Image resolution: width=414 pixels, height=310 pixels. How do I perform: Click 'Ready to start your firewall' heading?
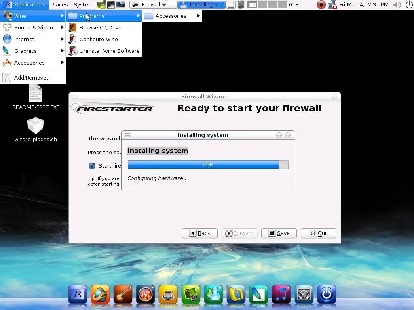(x=249, y=108)
